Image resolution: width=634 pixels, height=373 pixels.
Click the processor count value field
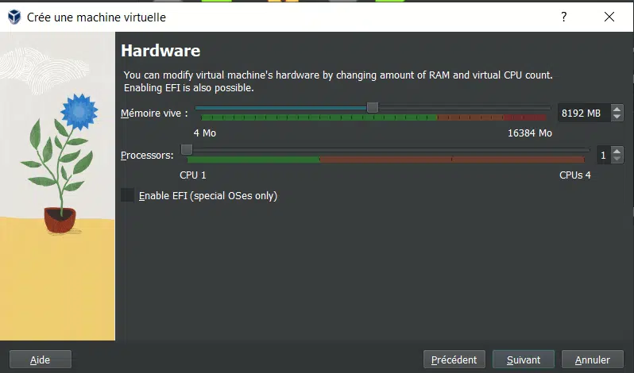pyautogui.click(x=604, y=155)
